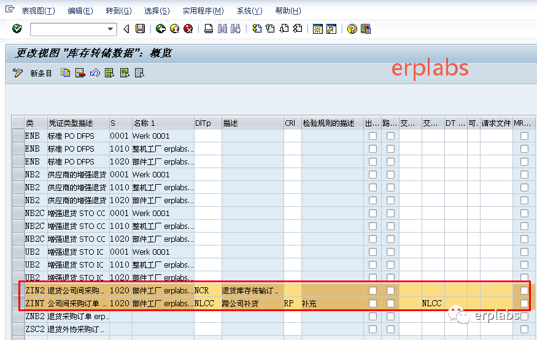Click the Deselect All icon
This screenshot has width=537, height=340.
[139, 73]
